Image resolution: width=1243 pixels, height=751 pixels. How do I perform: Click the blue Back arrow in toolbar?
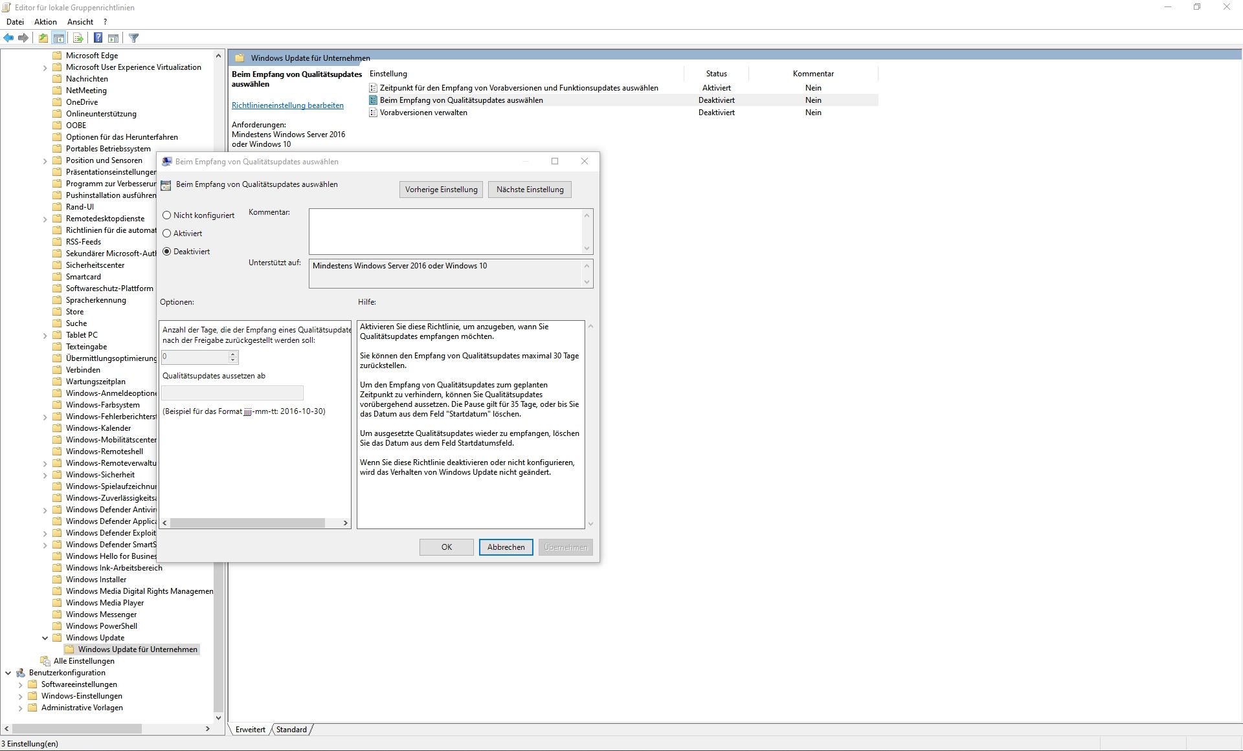pos(8,38)
